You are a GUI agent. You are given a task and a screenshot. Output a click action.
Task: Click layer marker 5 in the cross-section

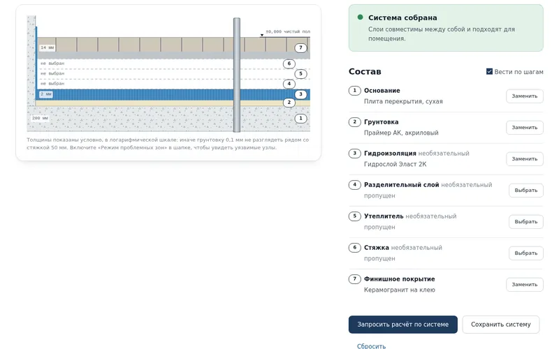[300, 74]
